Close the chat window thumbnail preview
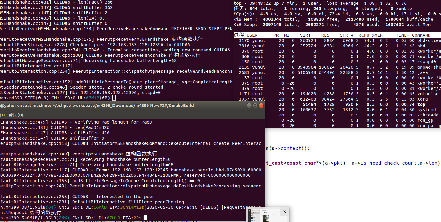 (284, 212)
